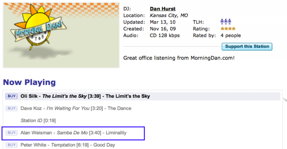The image size is (287, 149).
Task: Click the BUY button for Oli Silk track
Action: point(11,96)
